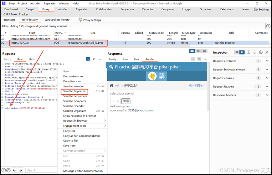Open Response pane hamburger menu

tap(206, 59)
